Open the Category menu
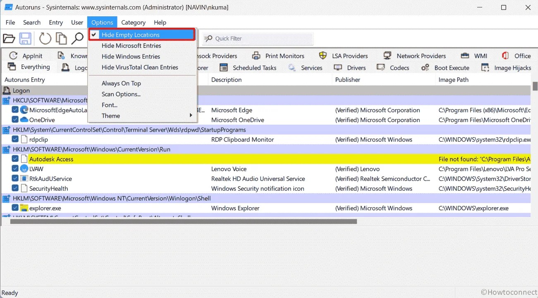538x298 pixels. (x=133, y=22)
